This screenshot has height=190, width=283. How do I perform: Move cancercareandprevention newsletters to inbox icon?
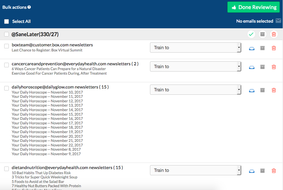pos(252,67)
